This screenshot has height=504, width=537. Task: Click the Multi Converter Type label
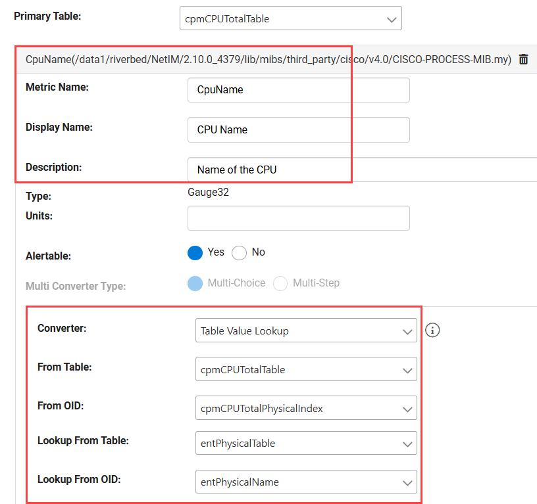tap(76, 286)
